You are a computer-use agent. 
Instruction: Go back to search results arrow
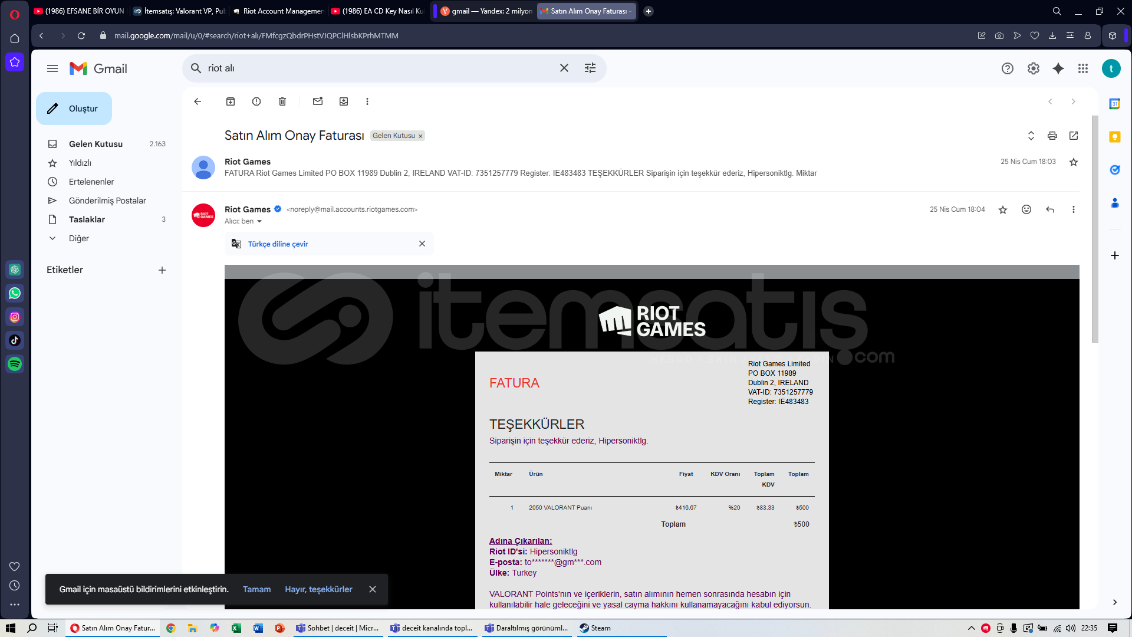tap(198, 101)
